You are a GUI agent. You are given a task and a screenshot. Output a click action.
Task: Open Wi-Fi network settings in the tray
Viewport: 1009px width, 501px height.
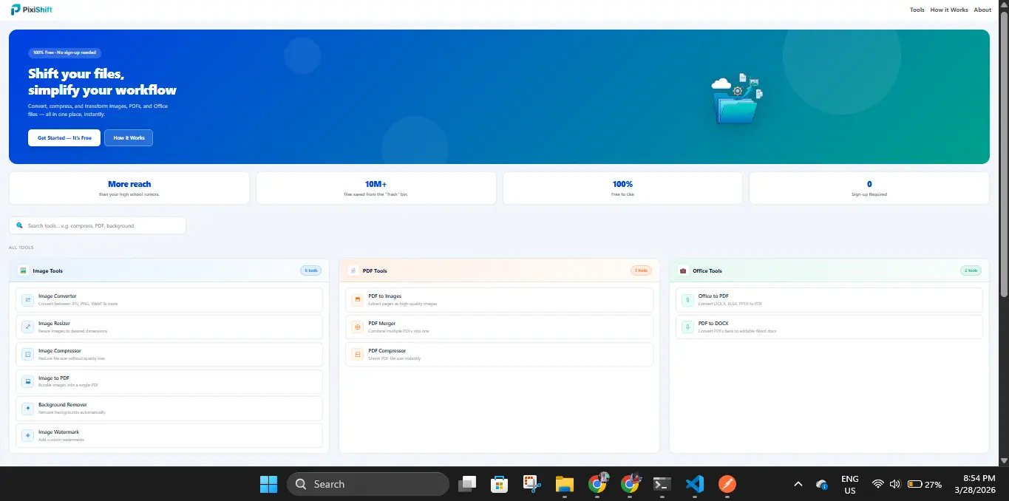coord(877,484)
